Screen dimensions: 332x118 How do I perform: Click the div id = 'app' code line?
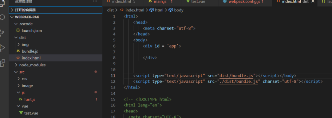[162, 46]
